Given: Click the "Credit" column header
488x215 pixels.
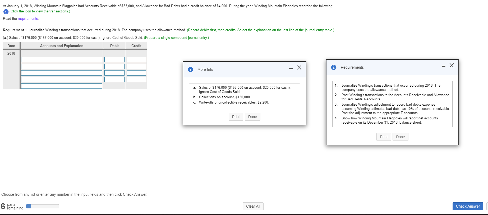Looking at the screenshot, I should [136, 46].
